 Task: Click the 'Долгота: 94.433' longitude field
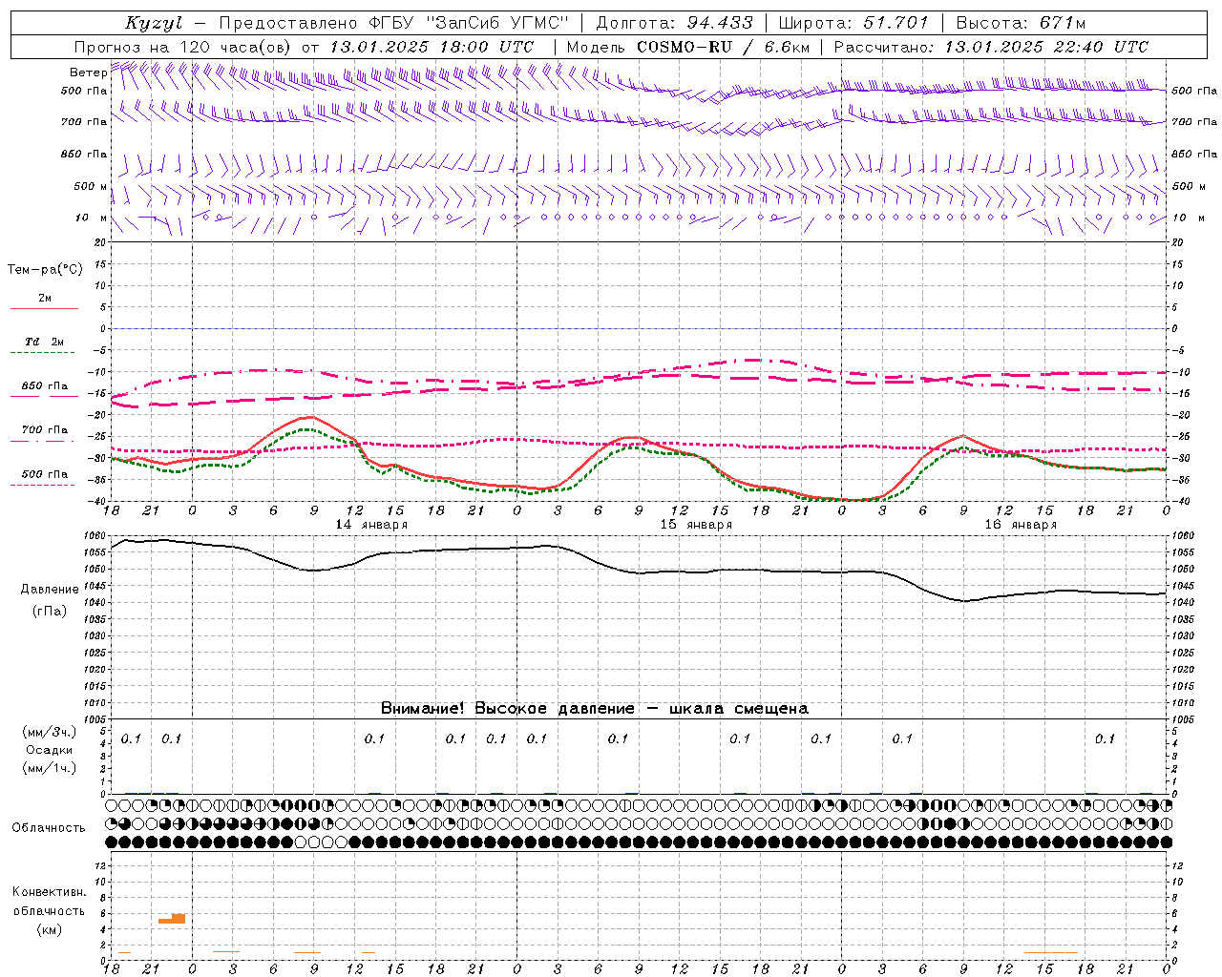pos(674,23)
